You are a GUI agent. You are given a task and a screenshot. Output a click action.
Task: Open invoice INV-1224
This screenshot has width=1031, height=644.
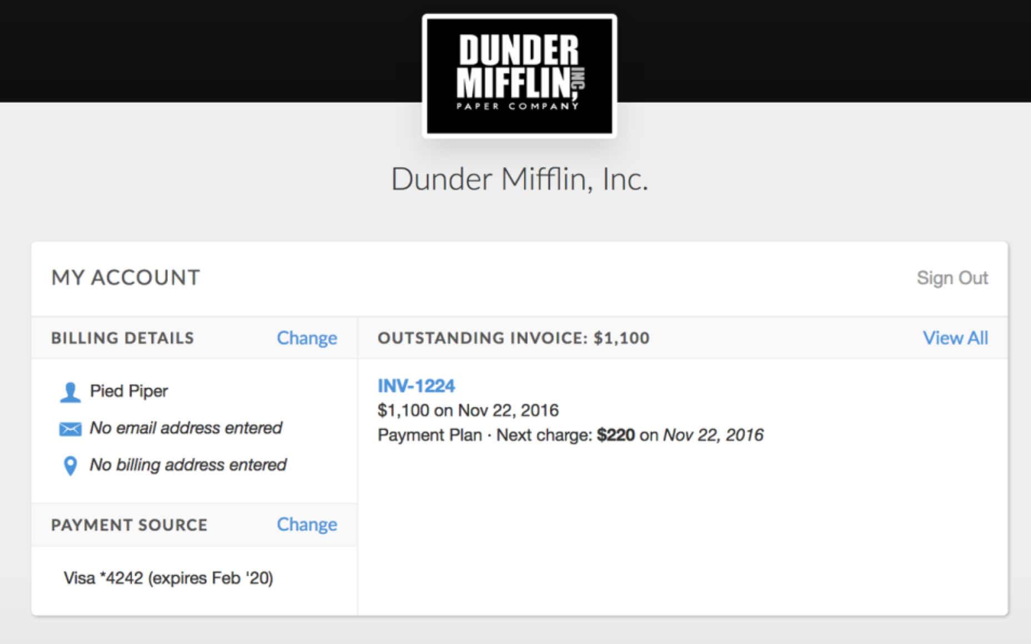pos(416,386)
